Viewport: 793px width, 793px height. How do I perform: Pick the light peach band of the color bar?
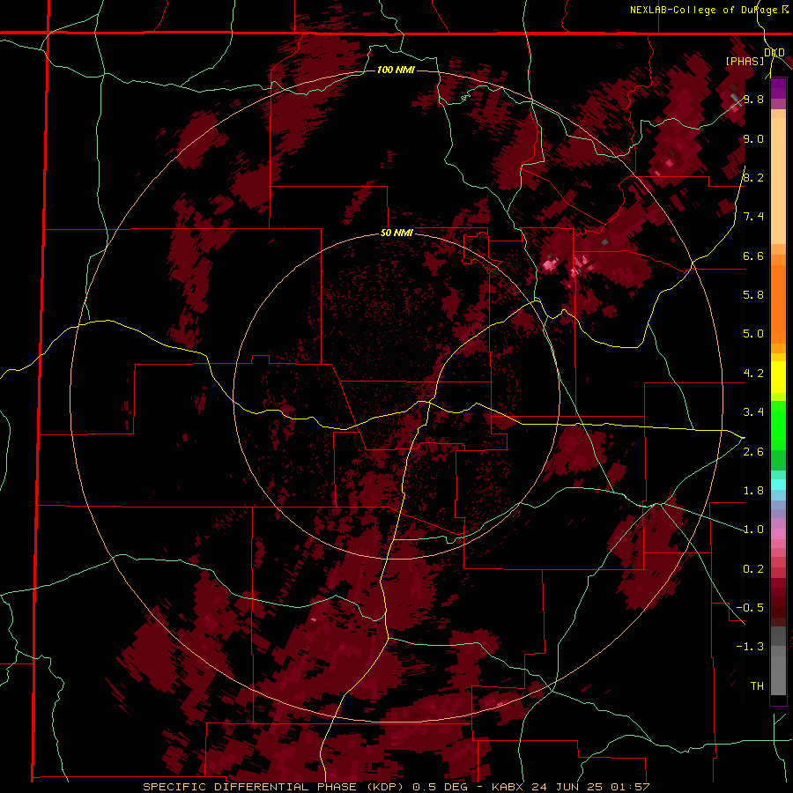pos(778,181)
